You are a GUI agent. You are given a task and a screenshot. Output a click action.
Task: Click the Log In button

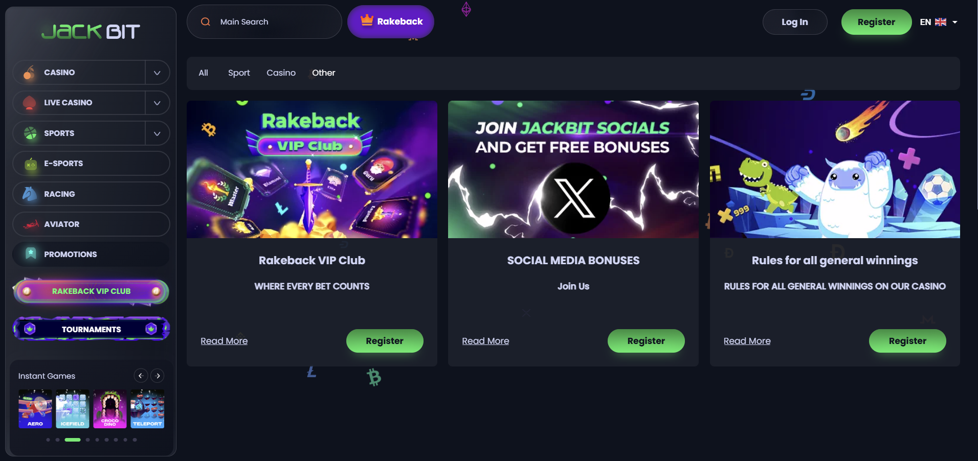click(794, 22)
